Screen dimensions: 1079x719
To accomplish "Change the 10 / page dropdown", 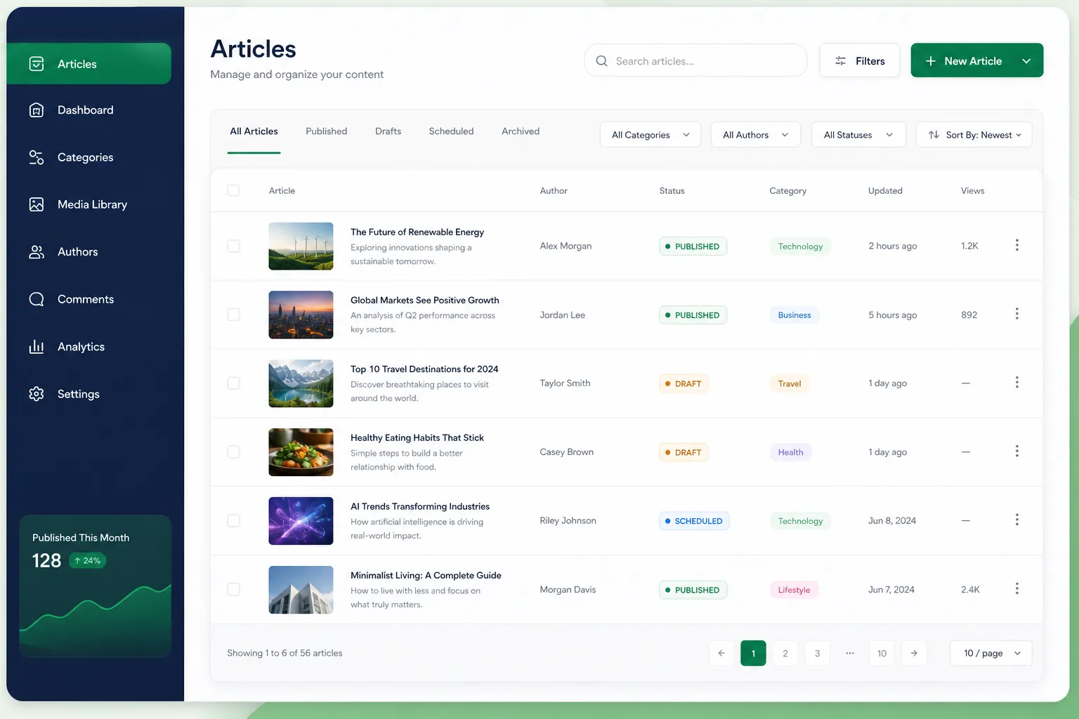I will [x=991, y=653].
